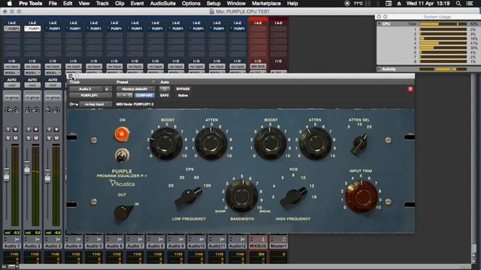481x270 pixels.
Task: Open the no key input dropdown
Action: tap(95, 104)
